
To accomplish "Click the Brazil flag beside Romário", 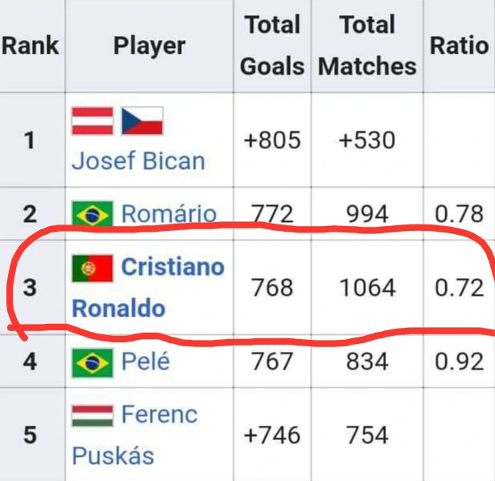I will coord(92,215).
